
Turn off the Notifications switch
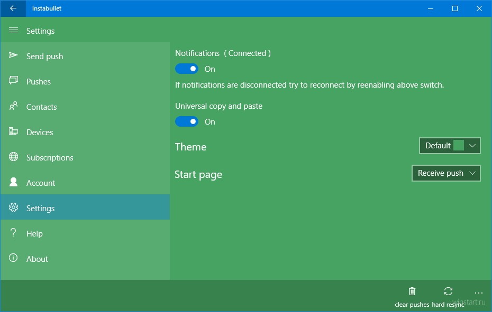tap(187, 69)
